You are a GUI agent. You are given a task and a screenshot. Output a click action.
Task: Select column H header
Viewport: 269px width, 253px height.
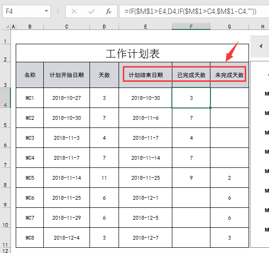click(262, 27)
